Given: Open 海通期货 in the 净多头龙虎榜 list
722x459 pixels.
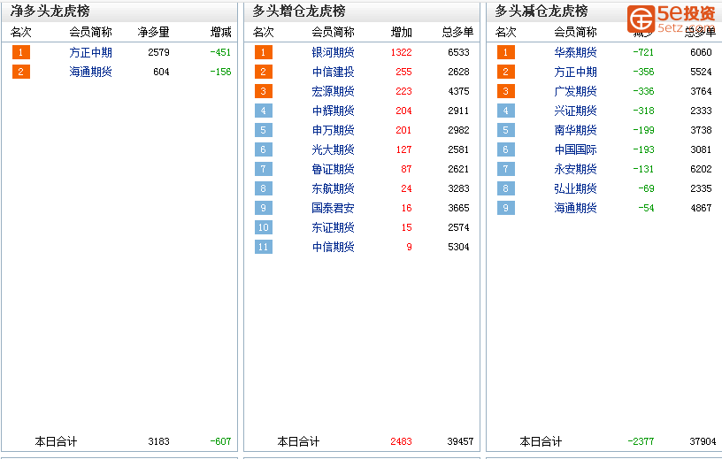Looking at the screenshot, I should click(91, 72).
